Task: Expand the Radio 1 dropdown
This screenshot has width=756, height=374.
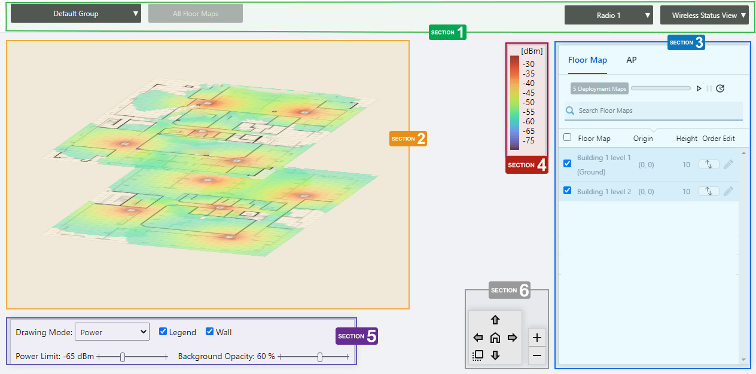Action: (608, 16)
